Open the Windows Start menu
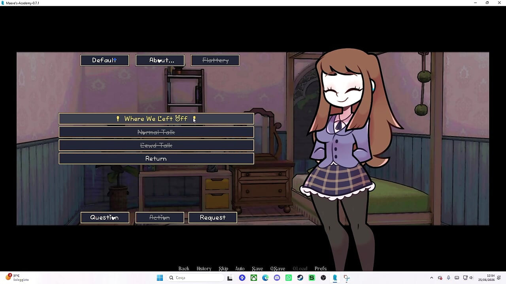 (x=160, y=278)
